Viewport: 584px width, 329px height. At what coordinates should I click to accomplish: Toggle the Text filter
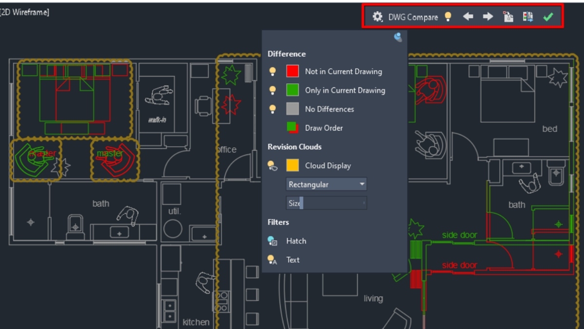pos(273,260)
